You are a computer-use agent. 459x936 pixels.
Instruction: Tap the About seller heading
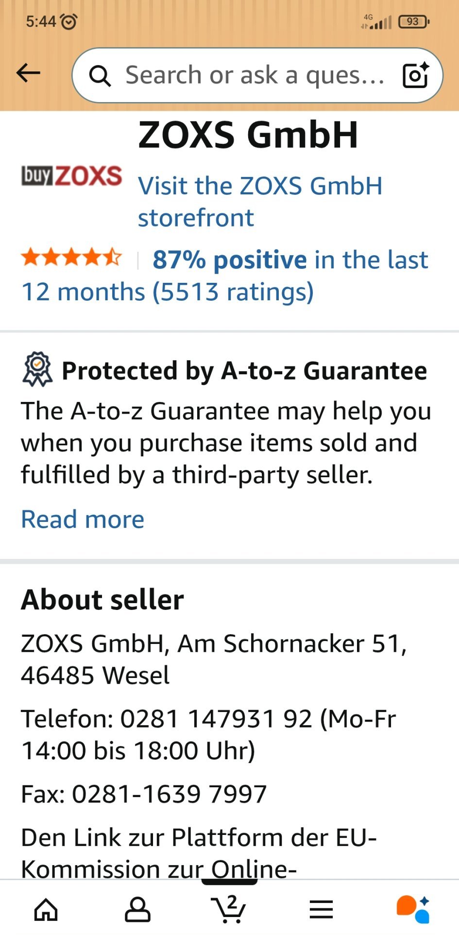click(x=102, y=599)
